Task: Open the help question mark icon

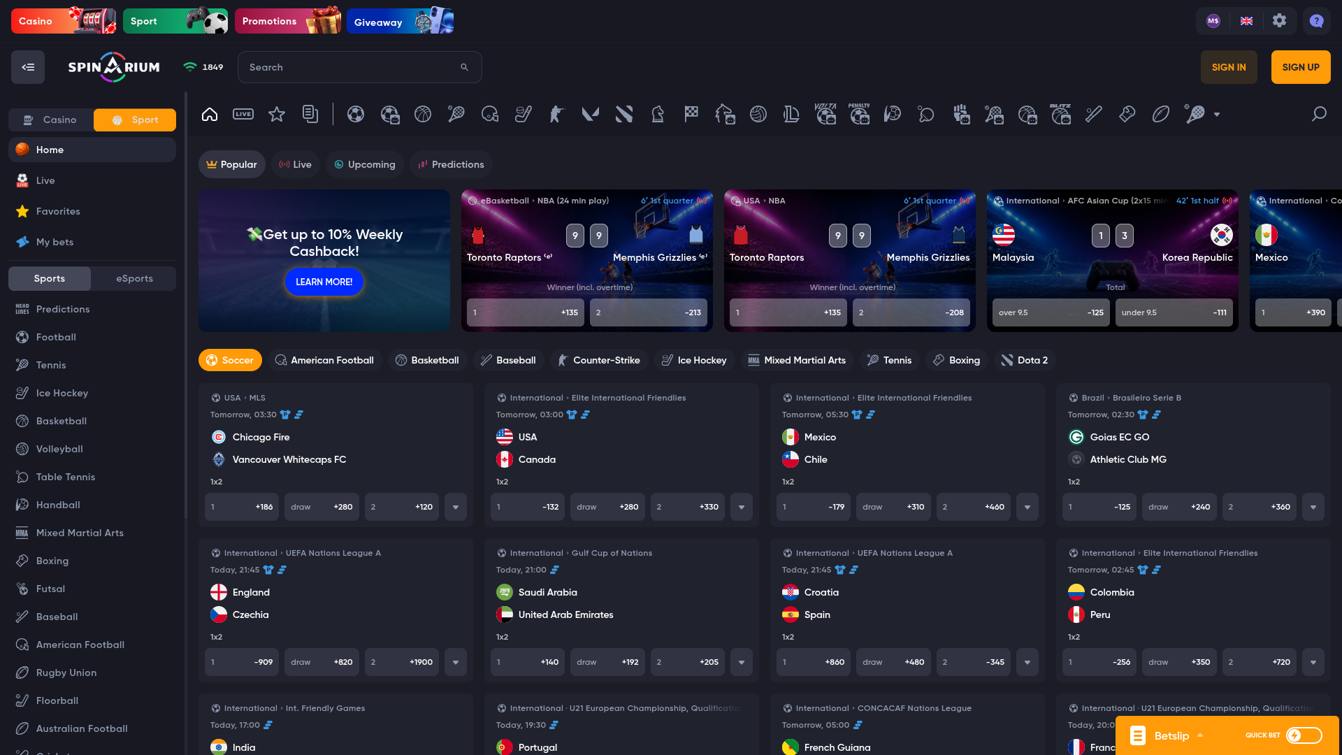Action: pyautogui.click(x=1317, y=21)
